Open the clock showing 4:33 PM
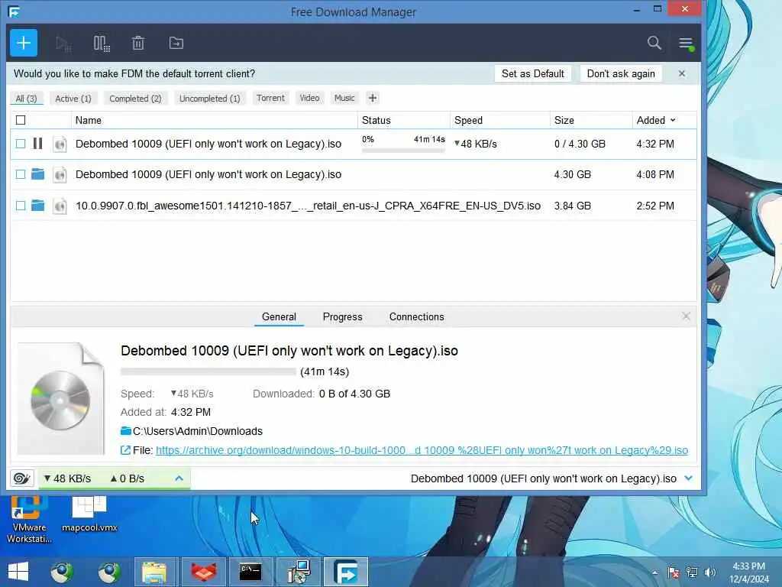782x587 pixels. (x=748, y=572)
